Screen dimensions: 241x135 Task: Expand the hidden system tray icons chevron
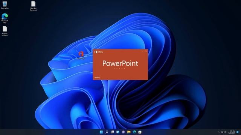point(219,132)
